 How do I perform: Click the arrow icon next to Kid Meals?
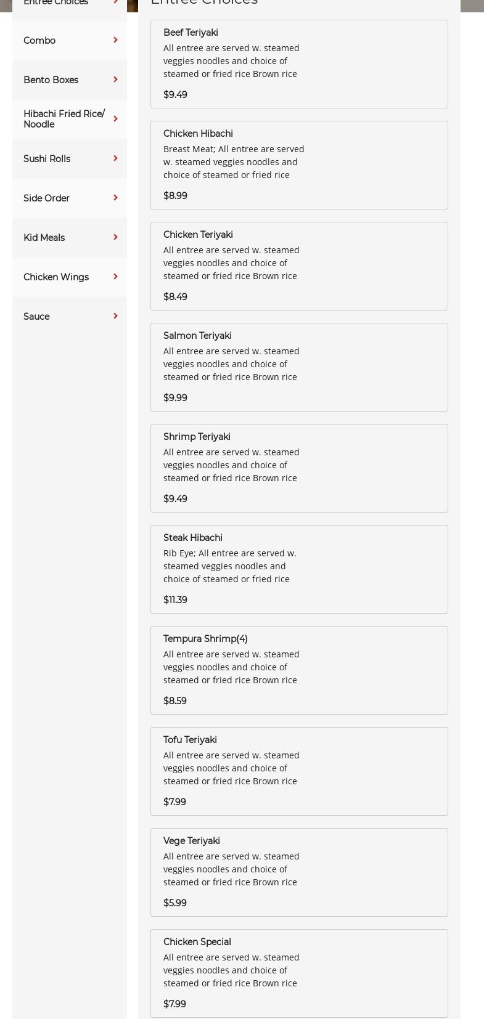point(115,238)
